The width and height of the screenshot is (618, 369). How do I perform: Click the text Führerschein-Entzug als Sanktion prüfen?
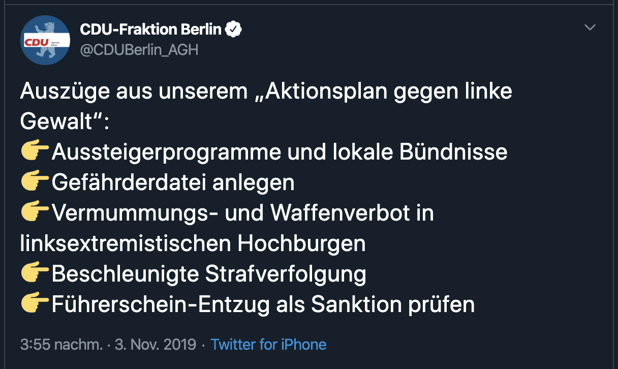click(x=263, y=304)
